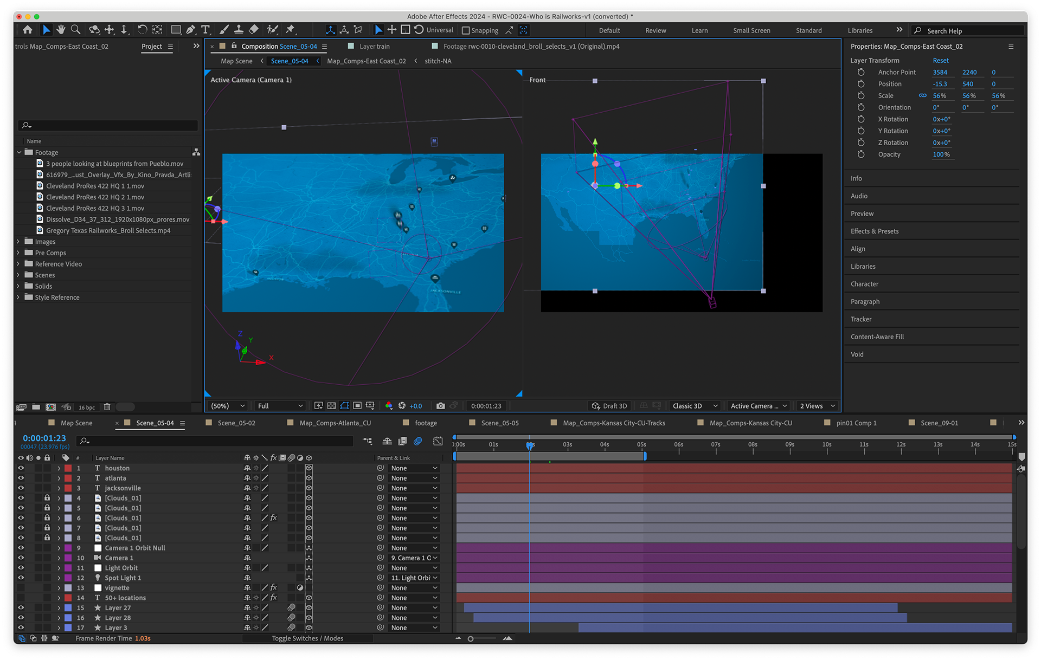
Task: Expand the Images folder
Action: pos(18,242)
